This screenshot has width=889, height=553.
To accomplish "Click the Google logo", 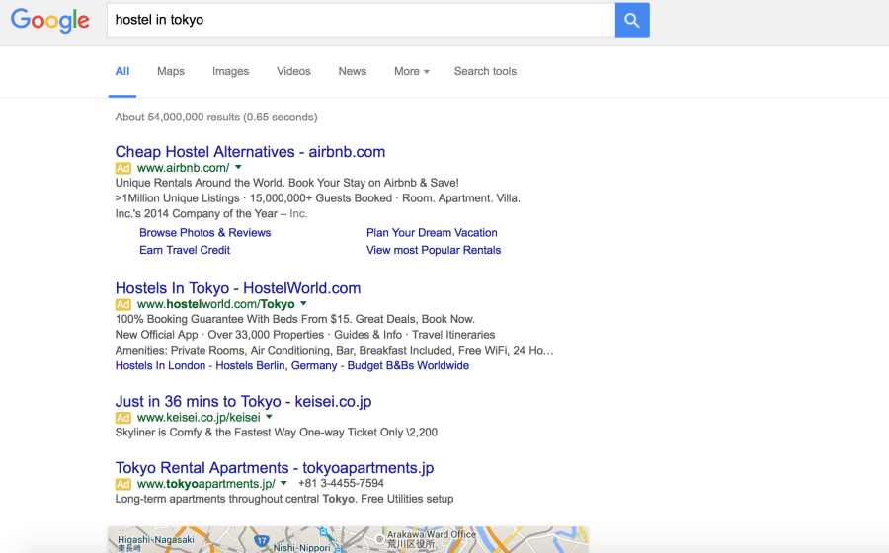I will (x=50, y=21).
